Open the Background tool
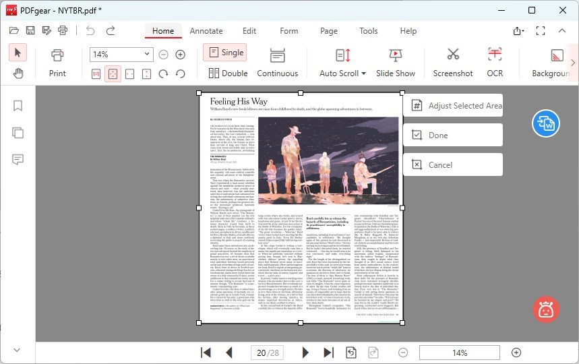Image resolution: width=579 pixels, height=364 pixels. (551, 63)
